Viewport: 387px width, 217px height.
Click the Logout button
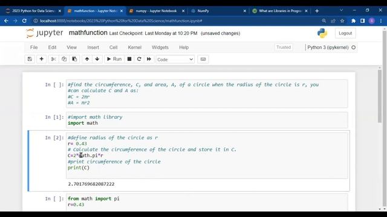pos(345,33)
